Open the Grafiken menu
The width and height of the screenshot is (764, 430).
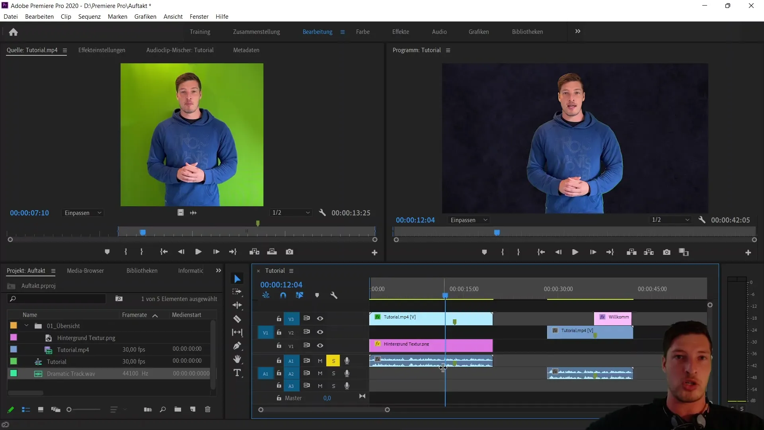(145, 17)
